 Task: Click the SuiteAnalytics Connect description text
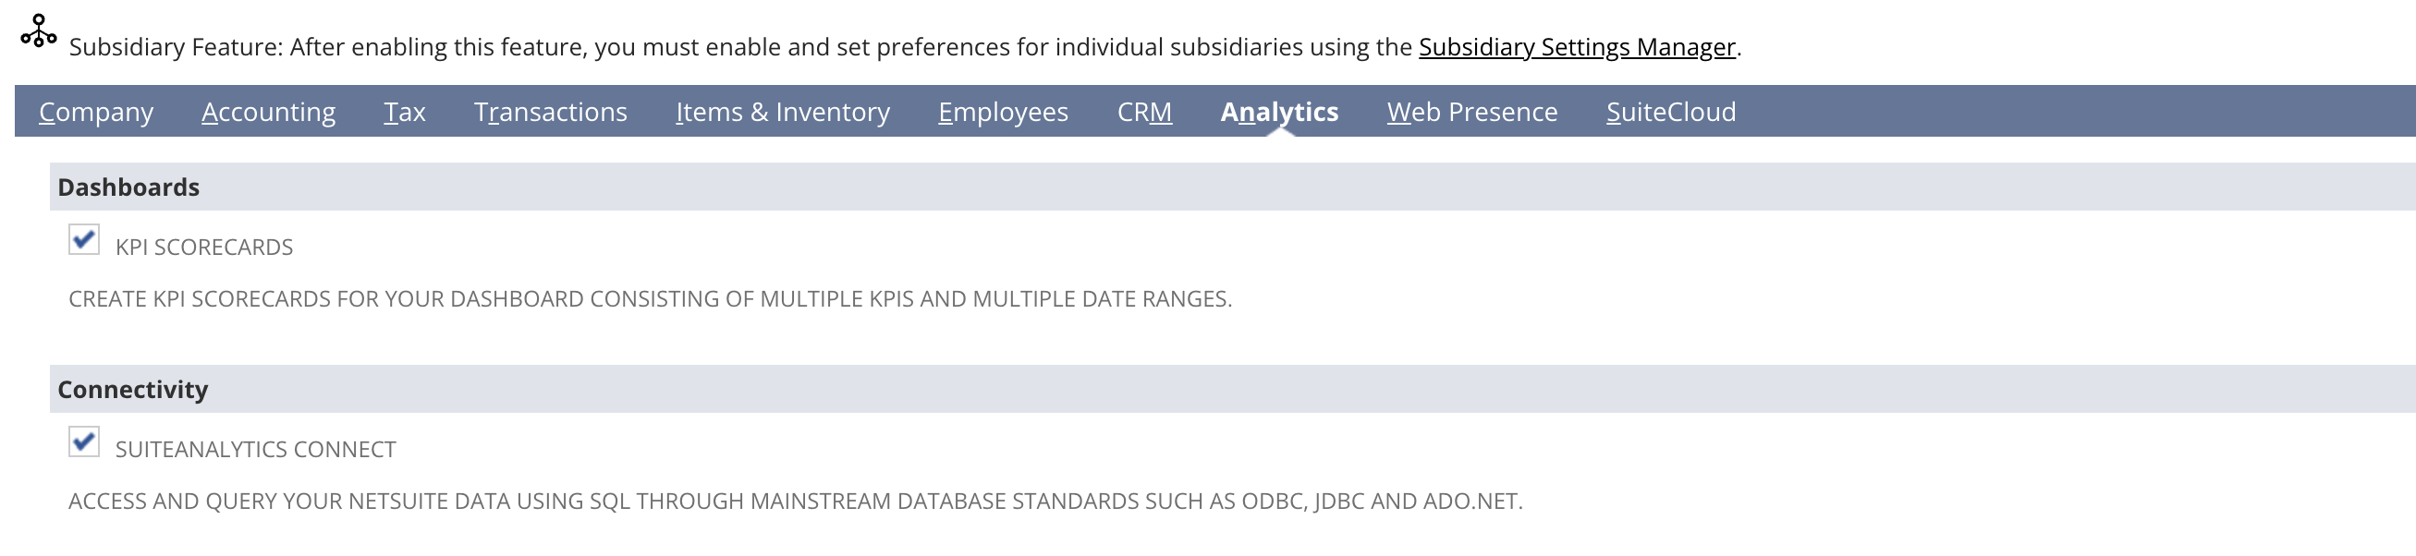pos(796,502)
